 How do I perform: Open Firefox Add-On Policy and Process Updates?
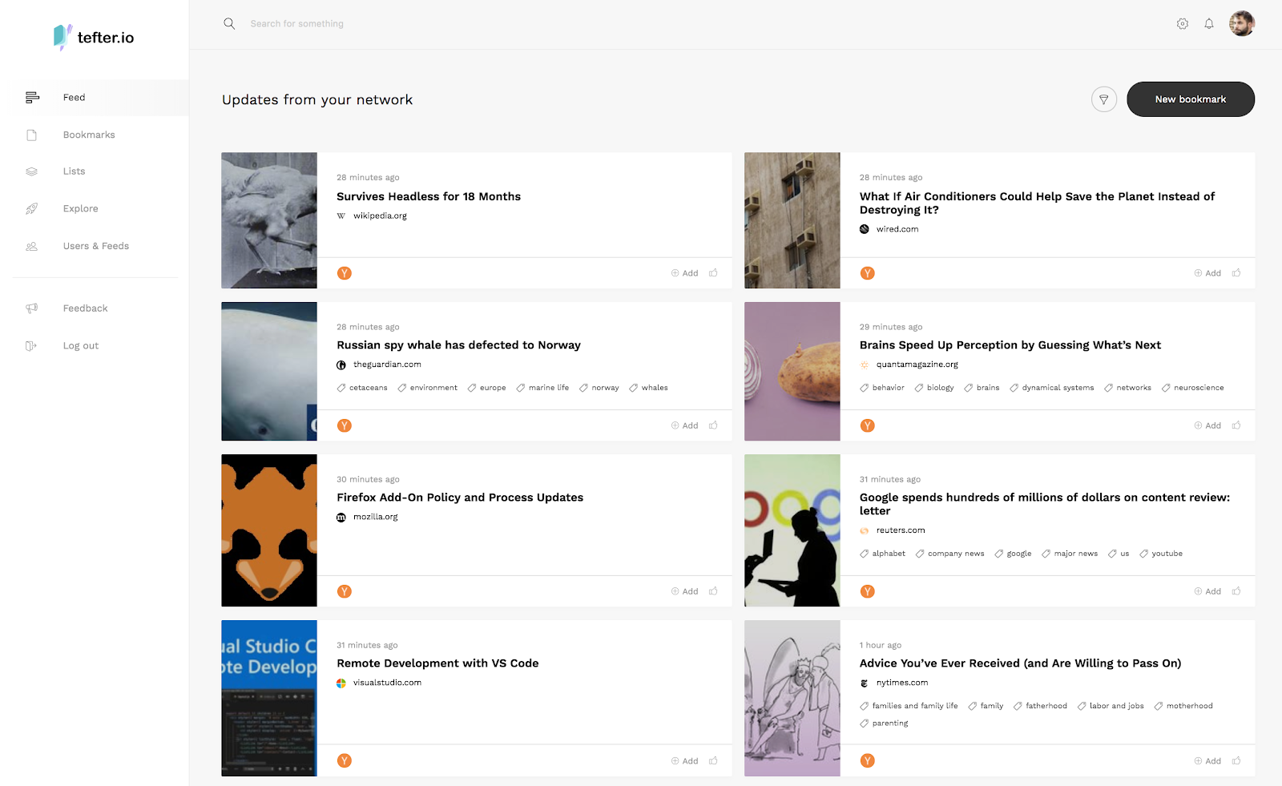click(x=460, y=498)
